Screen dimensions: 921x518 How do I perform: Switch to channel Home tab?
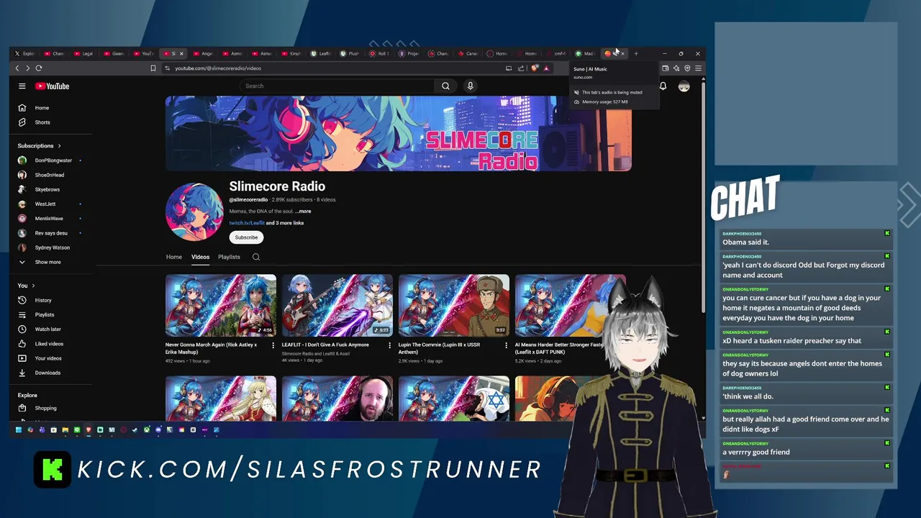174,257
